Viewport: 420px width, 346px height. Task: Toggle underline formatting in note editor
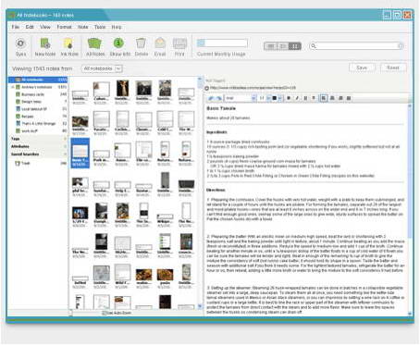click(x=305, y=98)
